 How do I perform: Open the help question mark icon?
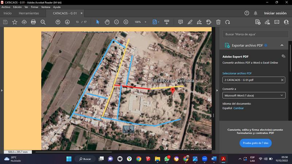click(247, 13)
